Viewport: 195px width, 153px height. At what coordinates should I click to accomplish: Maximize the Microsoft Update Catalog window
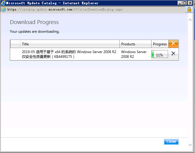click(185, 3)
